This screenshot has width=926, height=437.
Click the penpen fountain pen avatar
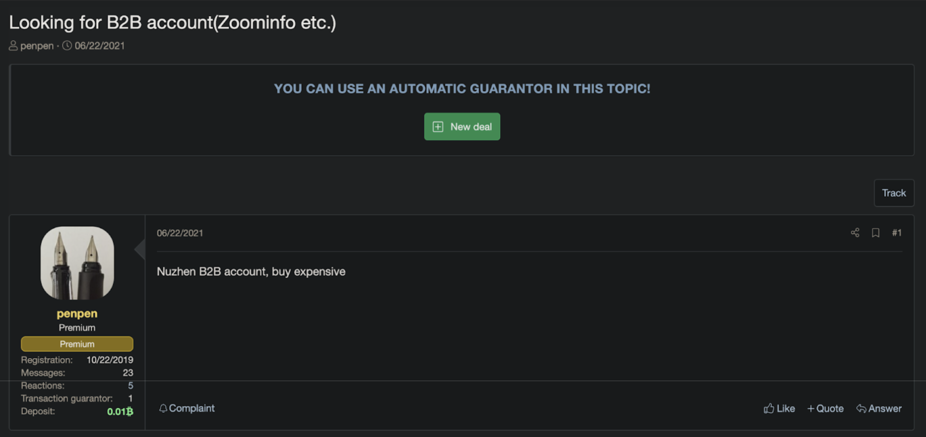click(x=77, y=263)
